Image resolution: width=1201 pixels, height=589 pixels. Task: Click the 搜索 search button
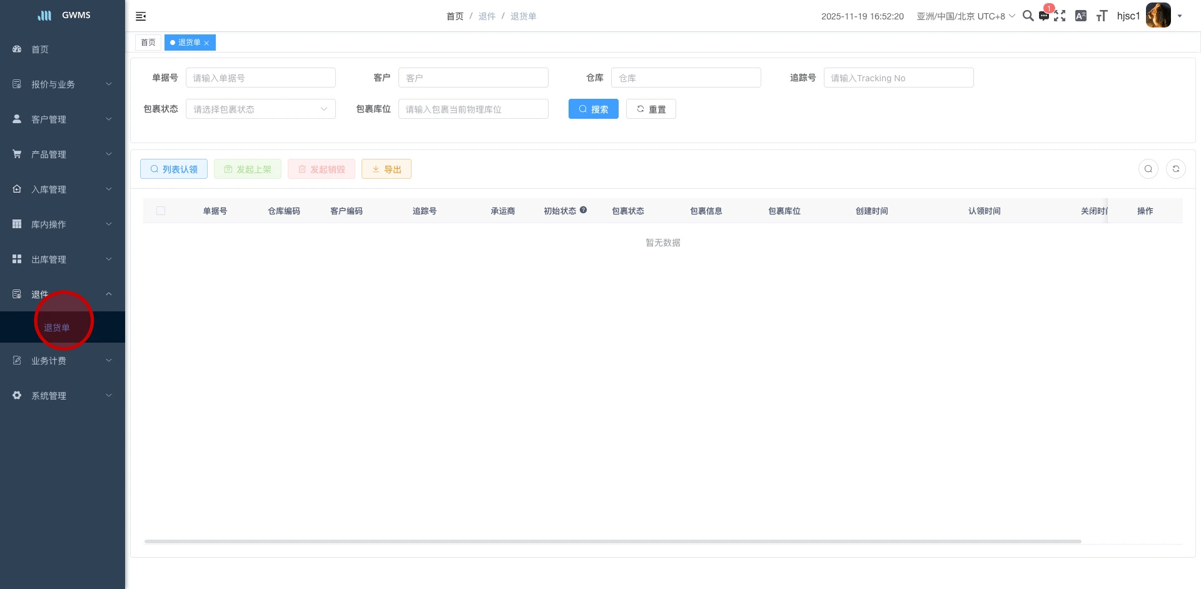[x=593, y=109]
